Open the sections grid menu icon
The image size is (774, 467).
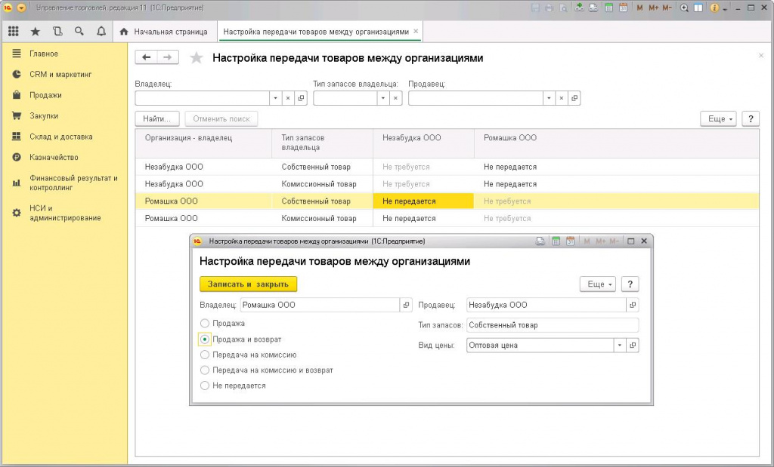[14, 31]
